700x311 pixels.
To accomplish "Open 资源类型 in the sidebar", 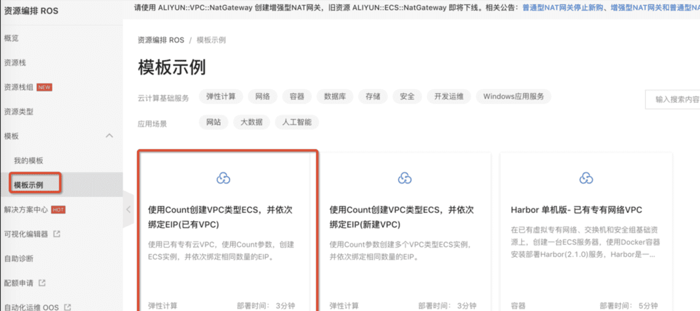I will 18,112.
